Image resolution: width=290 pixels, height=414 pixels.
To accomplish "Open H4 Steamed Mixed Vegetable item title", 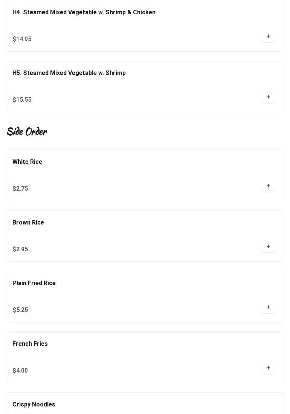I will (x=84, y=12).
